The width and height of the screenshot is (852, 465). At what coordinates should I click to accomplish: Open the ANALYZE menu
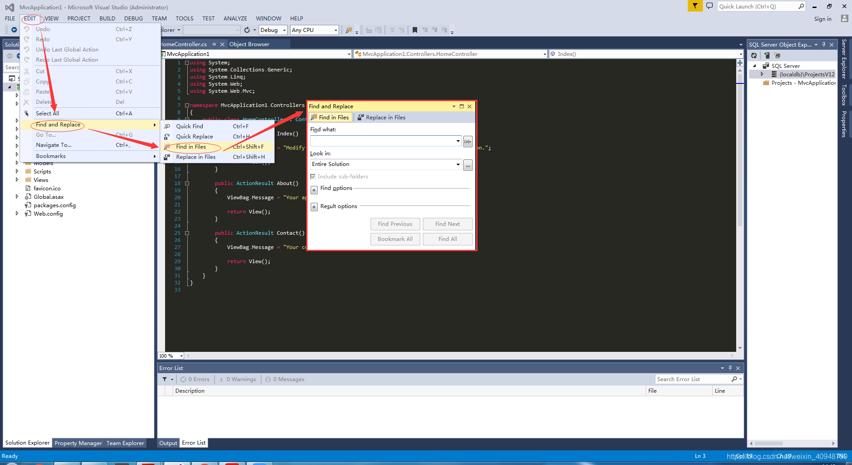pyautogui.click(x=235, y=19)
